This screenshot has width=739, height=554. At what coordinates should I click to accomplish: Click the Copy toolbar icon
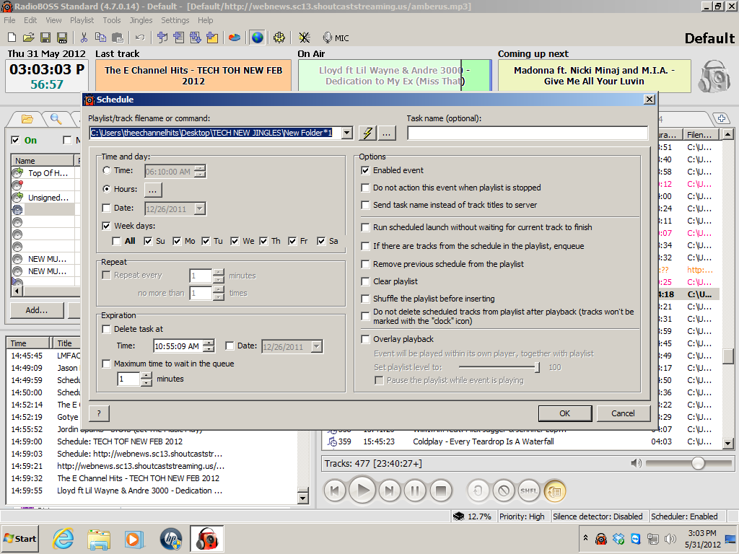pyautogui.click(x=100, y=38)
